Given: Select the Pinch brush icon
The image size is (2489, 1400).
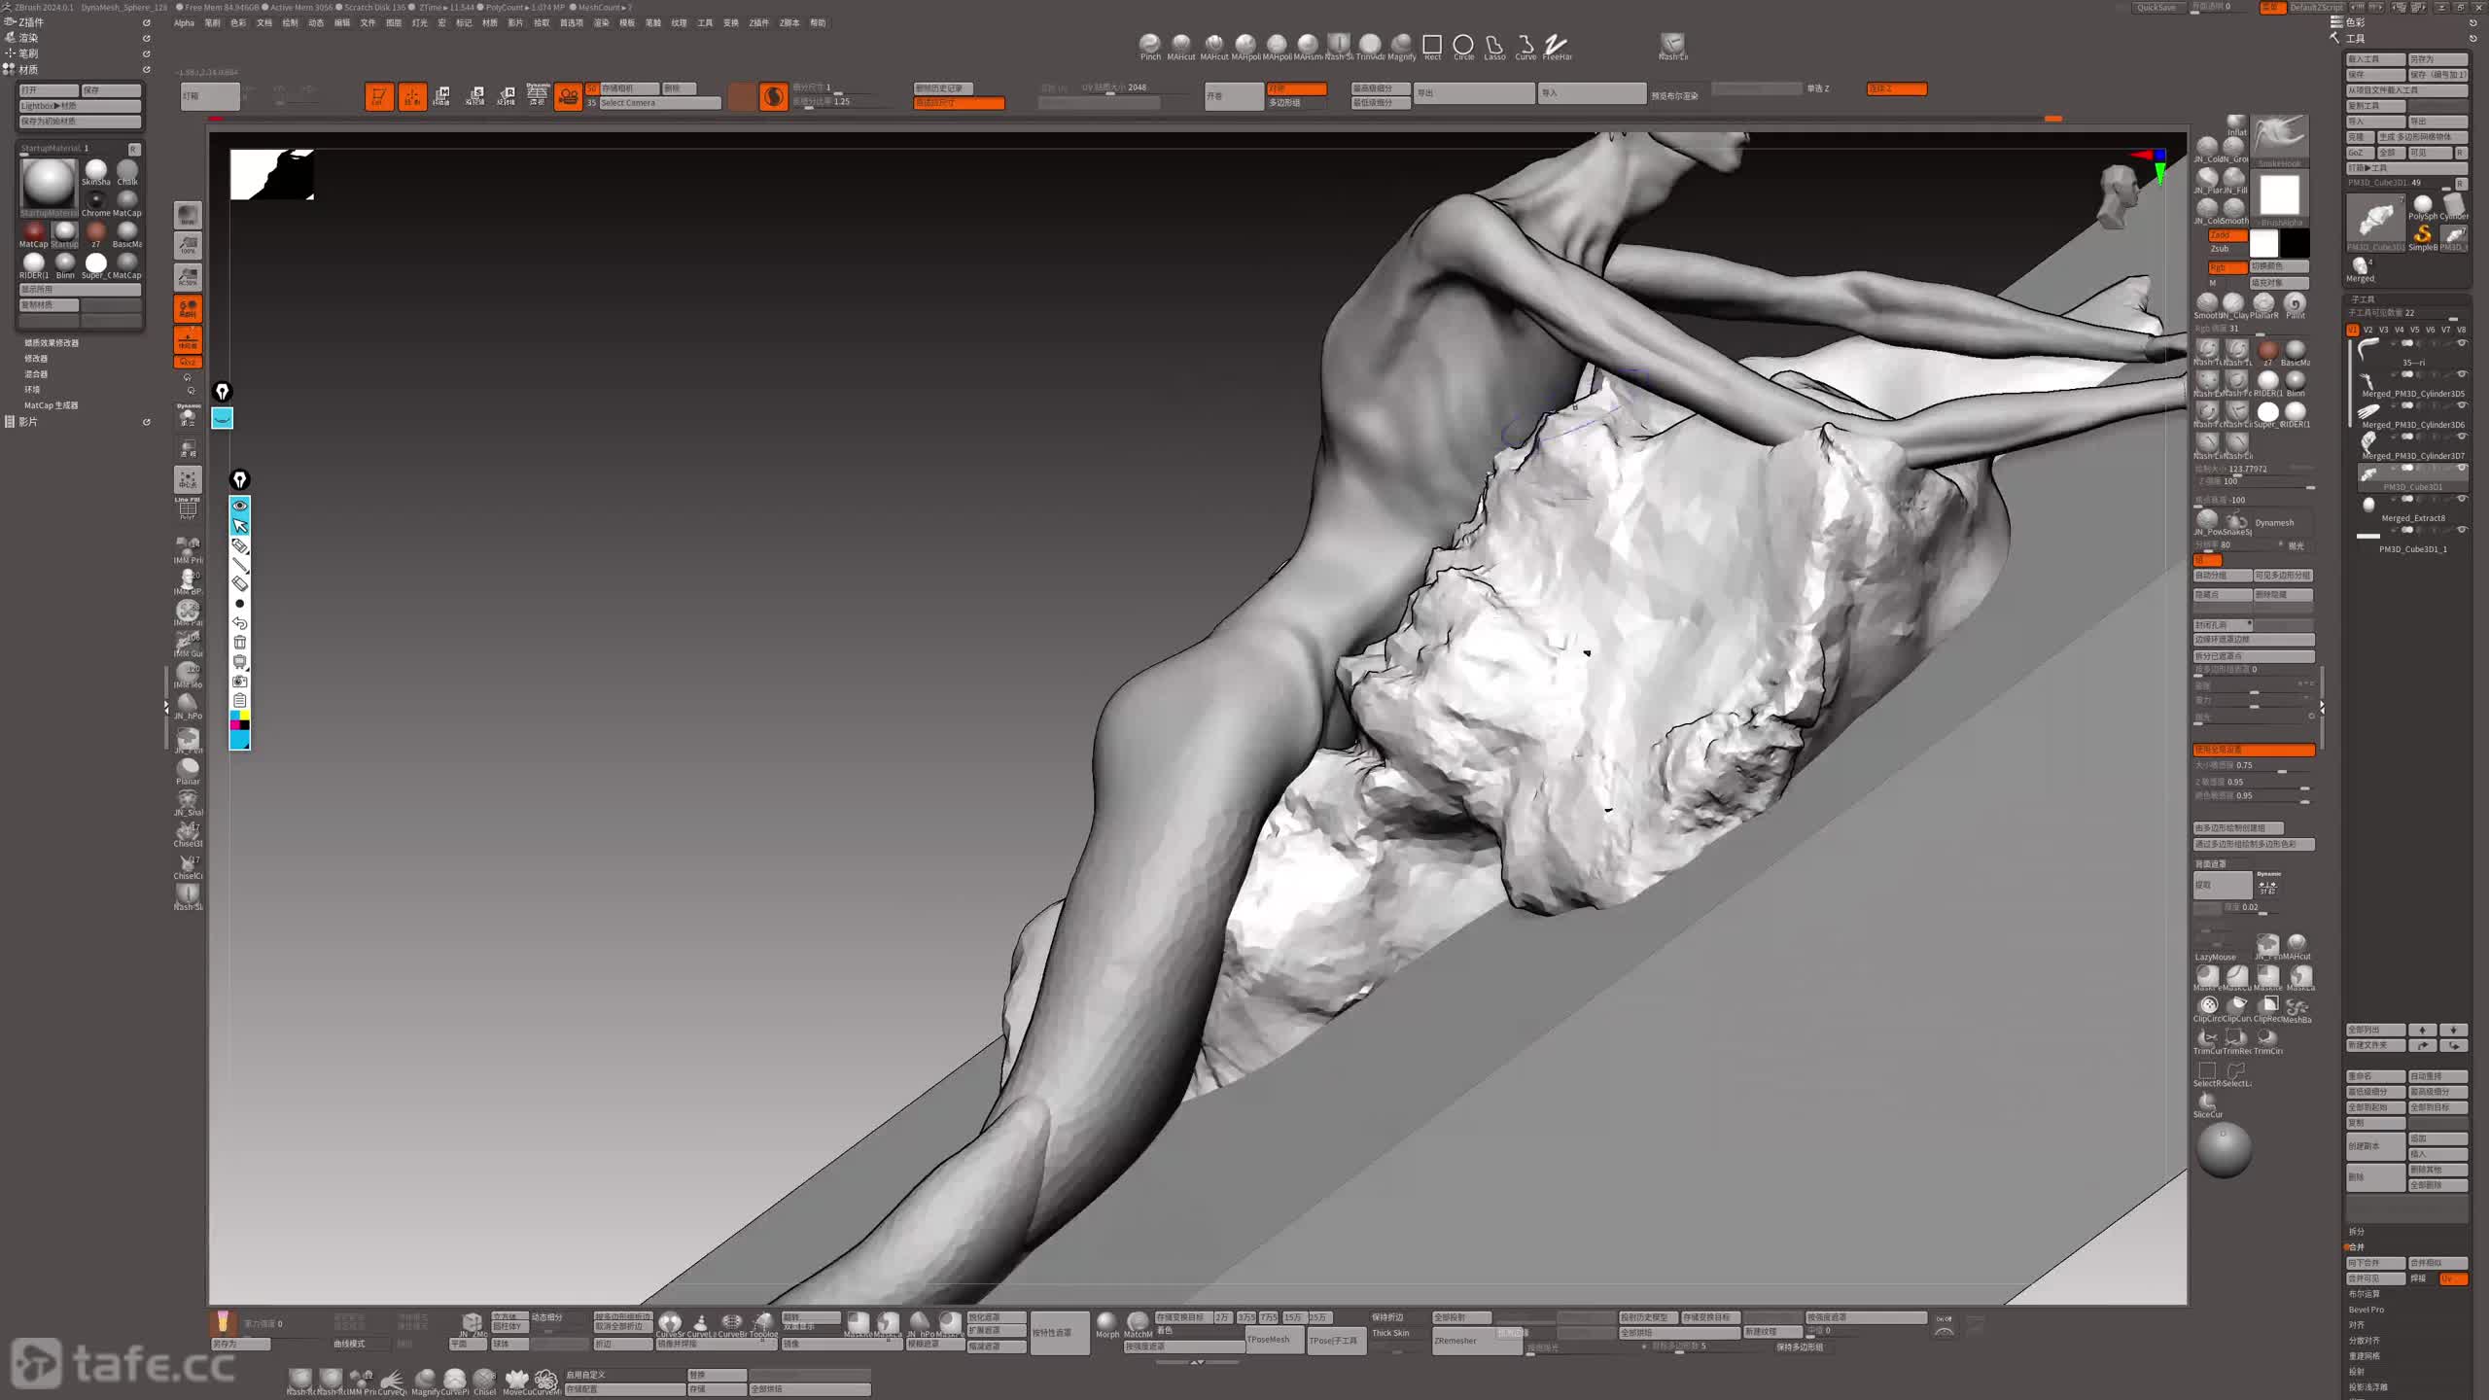Looking at the screenshot, I should coord(1150,44).
